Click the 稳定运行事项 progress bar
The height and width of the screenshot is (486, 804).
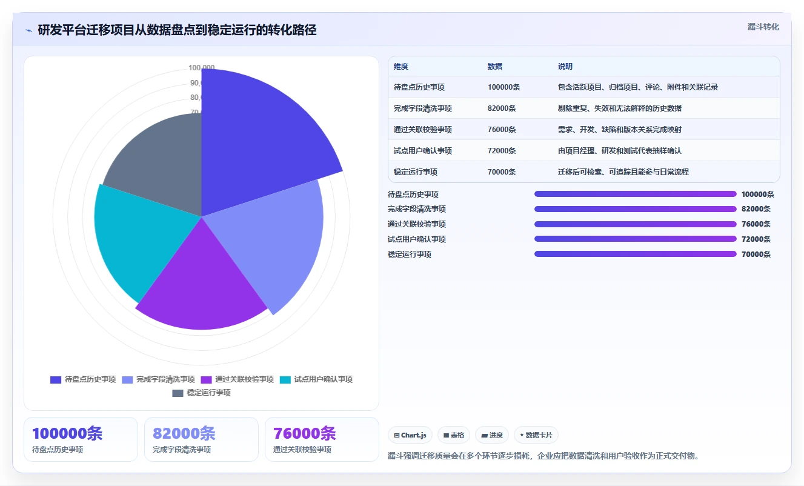(x=636, y=254)
